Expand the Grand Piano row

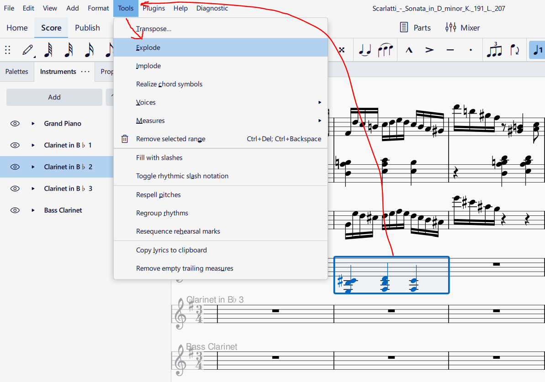33,124
